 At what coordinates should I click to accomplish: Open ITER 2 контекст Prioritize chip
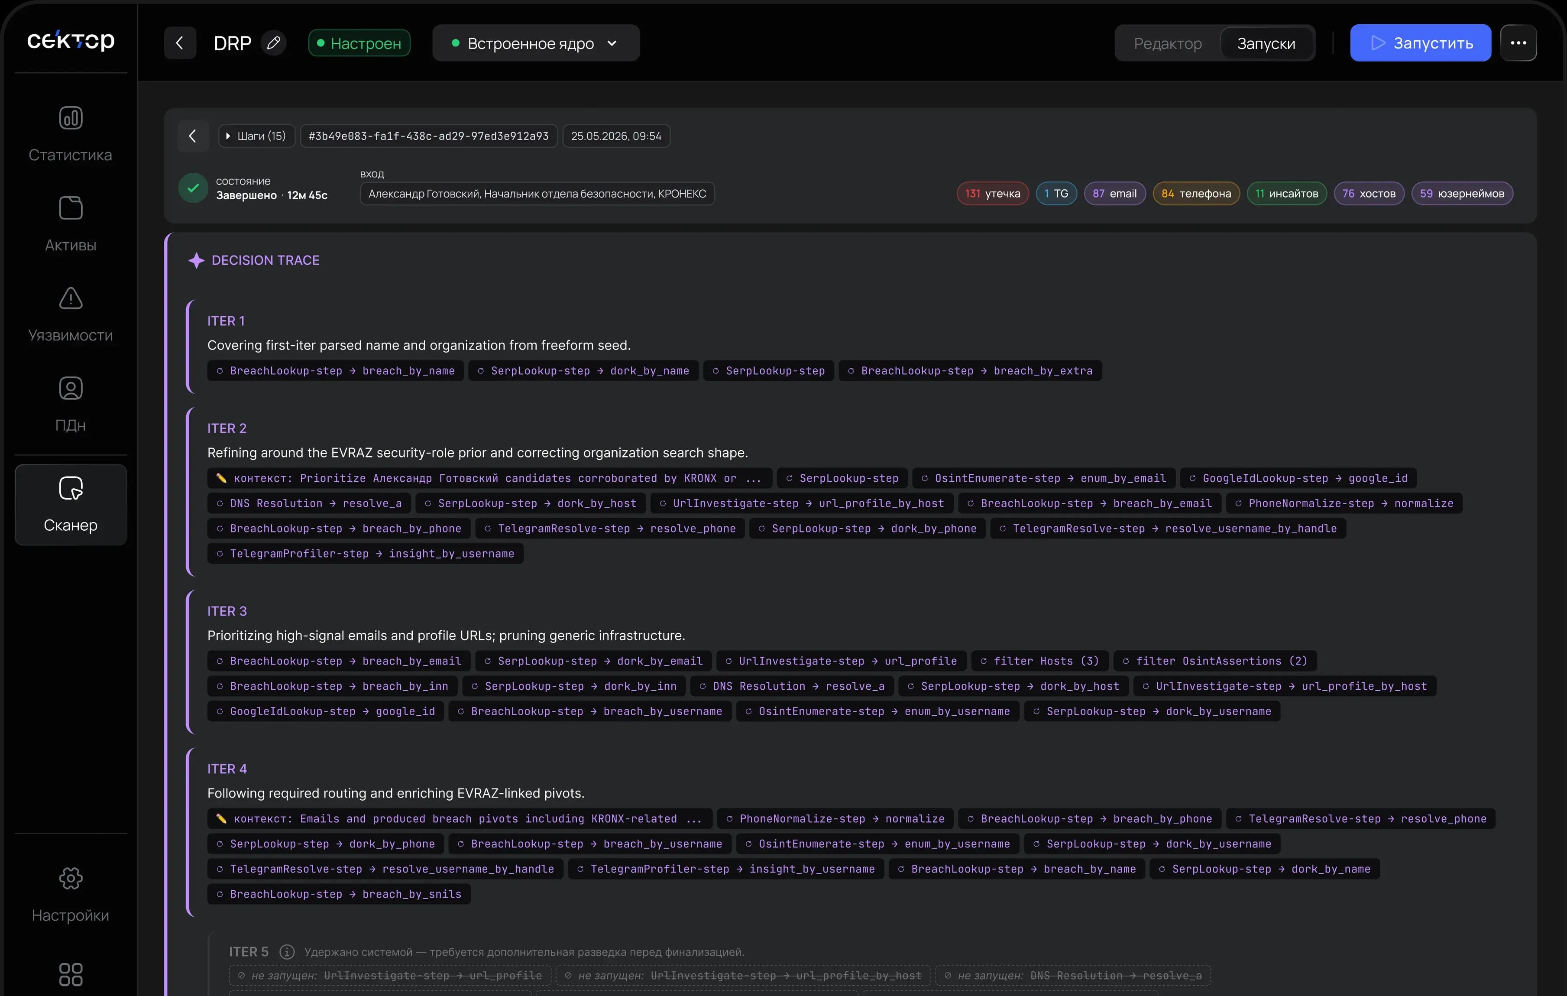tap(489, 478)
